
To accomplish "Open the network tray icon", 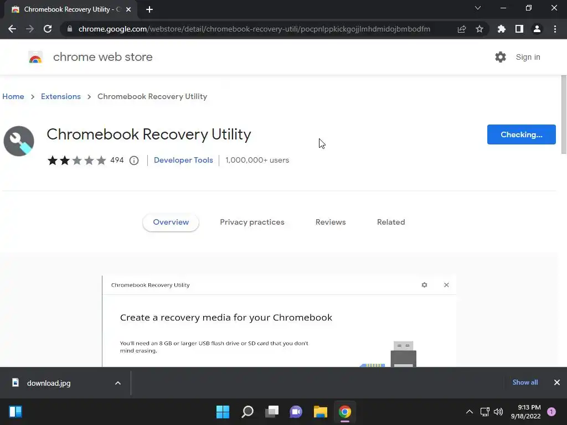I will pos(484,412).
